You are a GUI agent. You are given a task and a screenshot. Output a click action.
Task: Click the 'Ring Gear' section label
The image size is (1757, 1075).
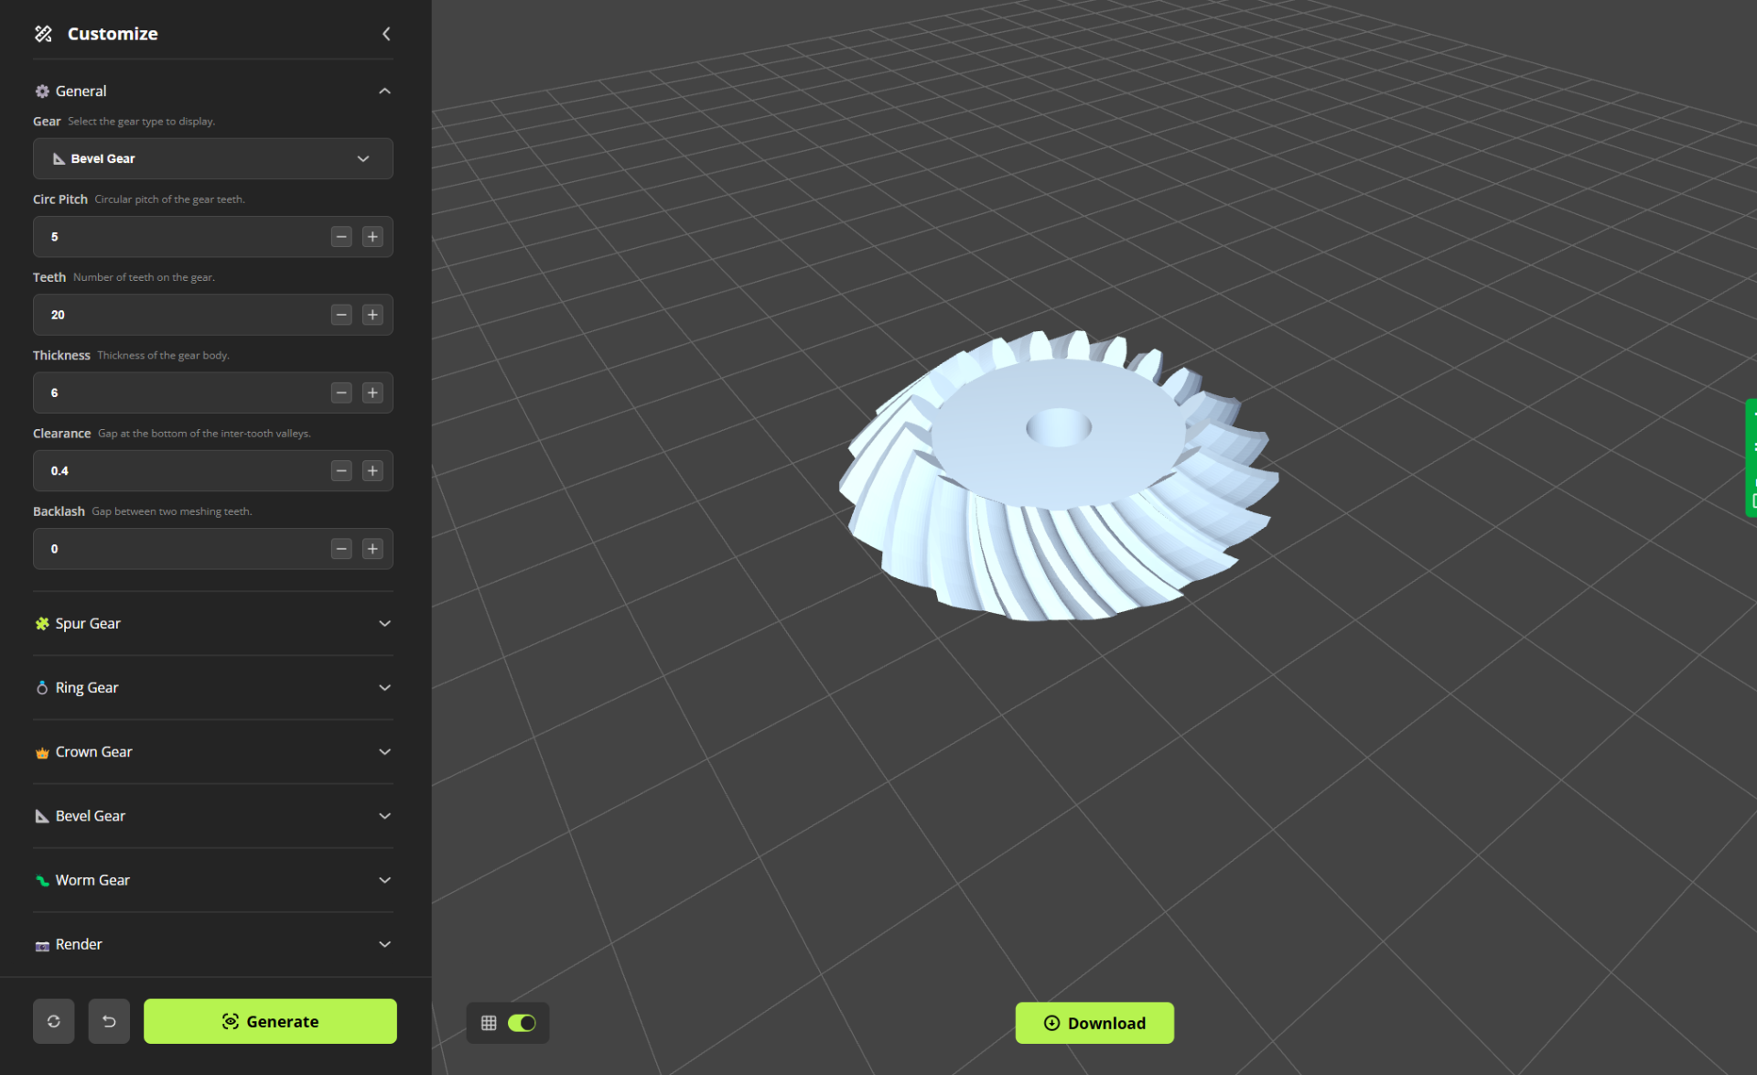87,688
